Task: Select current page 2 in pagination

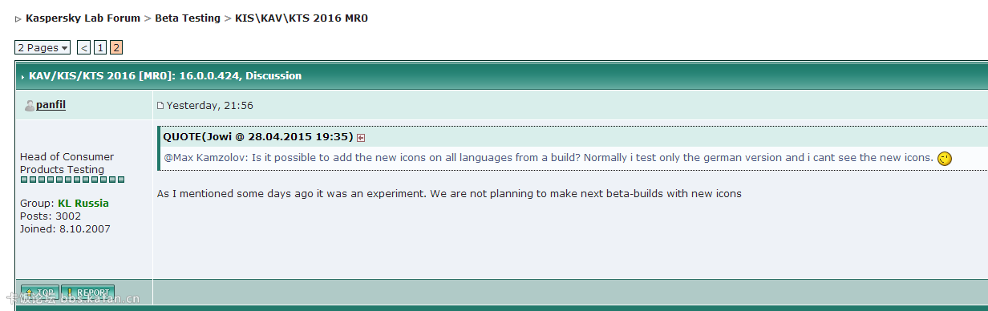Action: [x=116, y=48]
